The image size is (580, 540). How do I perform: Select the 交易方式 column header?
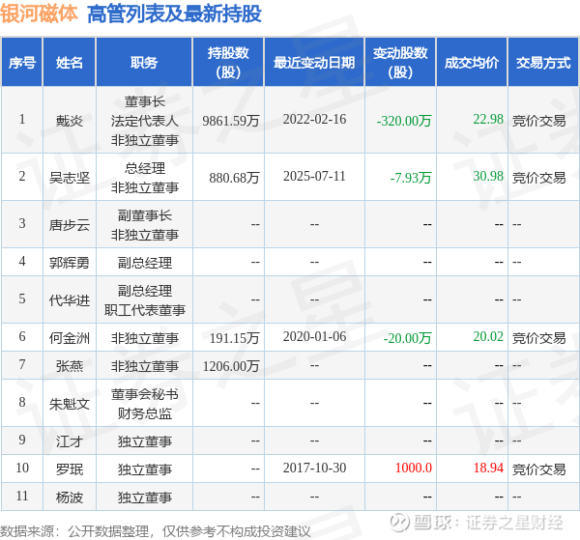(x=543, y=62)
